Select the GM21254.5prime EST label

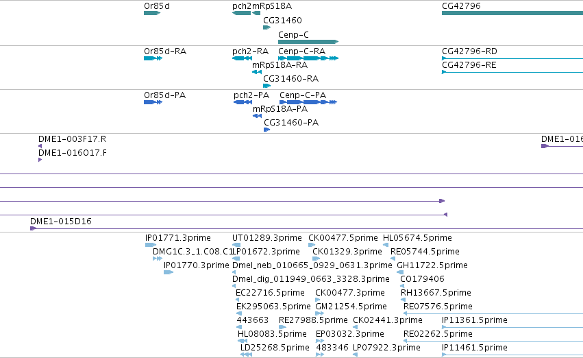(x=351, y=307)
